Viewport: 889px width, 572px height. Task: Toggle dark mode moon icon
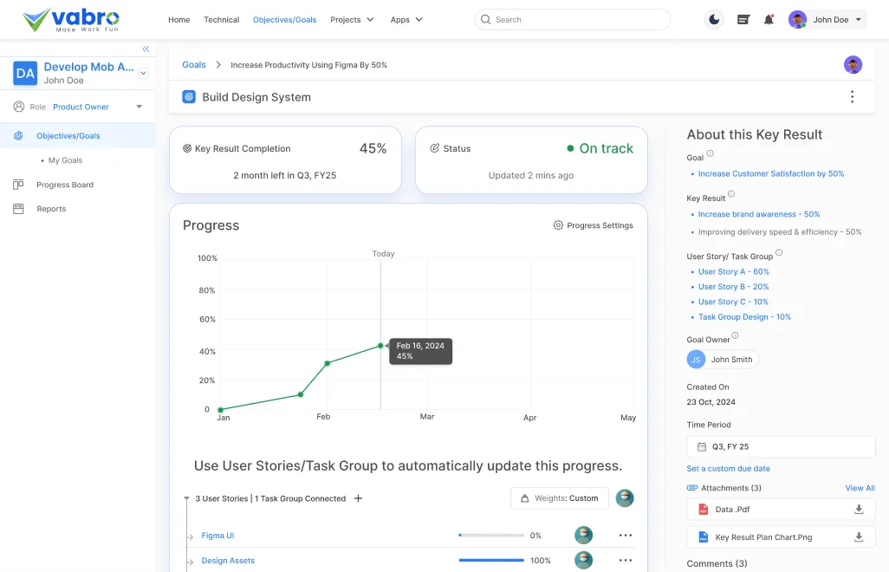point(714,20)
